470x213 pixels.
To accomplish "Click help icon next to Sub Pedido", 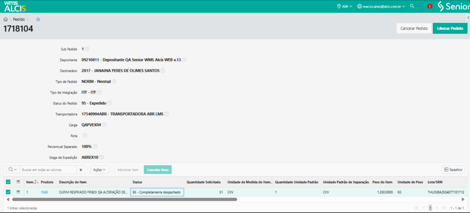I will click(87, 49).
